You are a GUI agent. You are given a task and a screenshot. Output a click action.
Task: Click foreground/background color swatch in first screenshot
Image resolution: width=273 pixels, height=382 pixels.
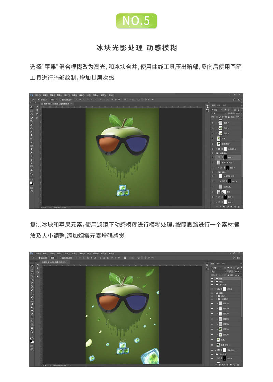(31, 183)
